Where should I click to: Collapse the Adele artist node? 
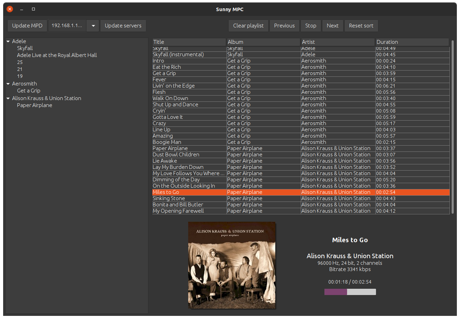coord(8,41)
